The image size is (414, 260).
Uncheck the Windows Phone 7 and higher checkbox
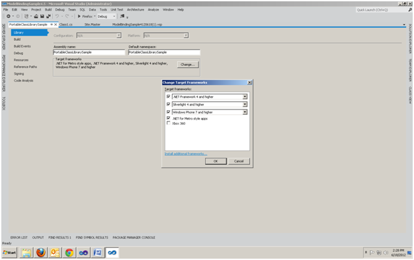(x=169, y=112)
